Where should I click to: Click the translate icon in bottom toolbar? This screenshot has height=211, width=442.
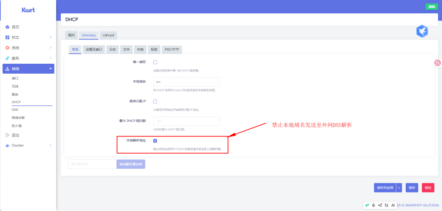pos(386,205)
